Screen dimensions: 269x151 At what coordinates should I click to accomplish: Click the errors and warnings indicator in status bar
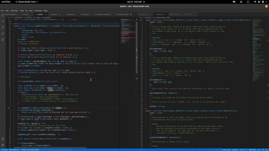click(x=5, y=150)
